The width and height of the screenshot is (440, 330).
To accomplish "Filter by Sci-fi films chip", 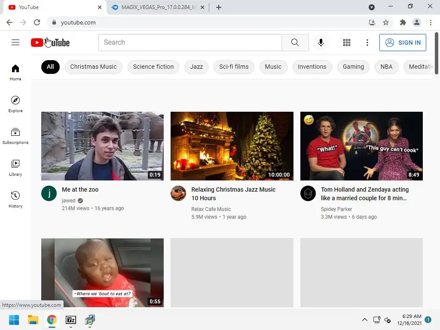I will click(x=234, y=67).
